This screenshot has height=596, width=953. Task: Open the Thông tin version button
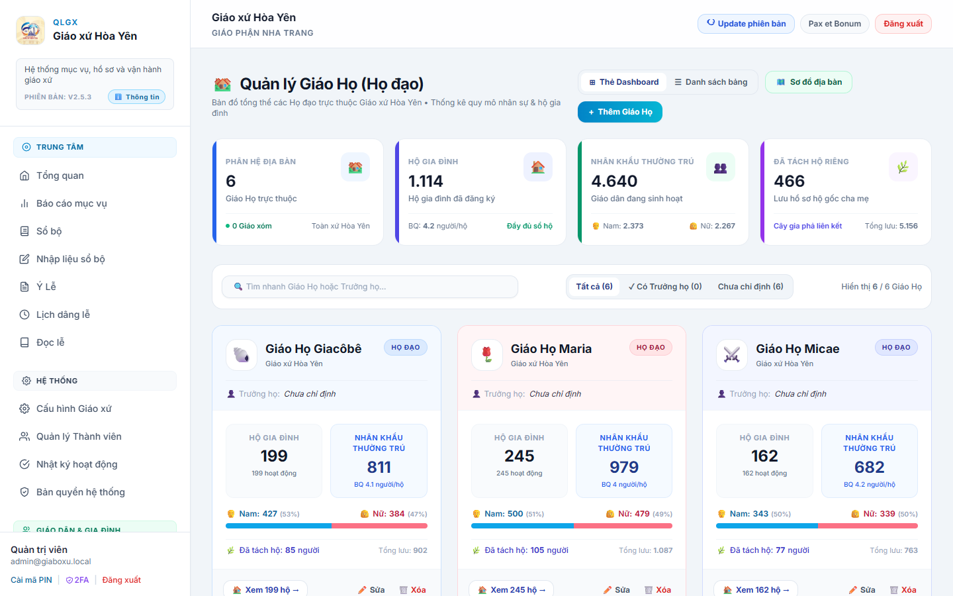[x=137, y=97]
